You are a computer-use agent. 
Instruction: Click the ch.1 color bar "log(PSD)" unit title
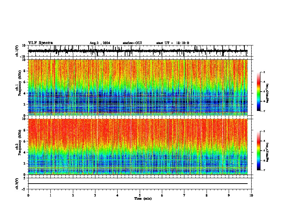pos(268,93)
